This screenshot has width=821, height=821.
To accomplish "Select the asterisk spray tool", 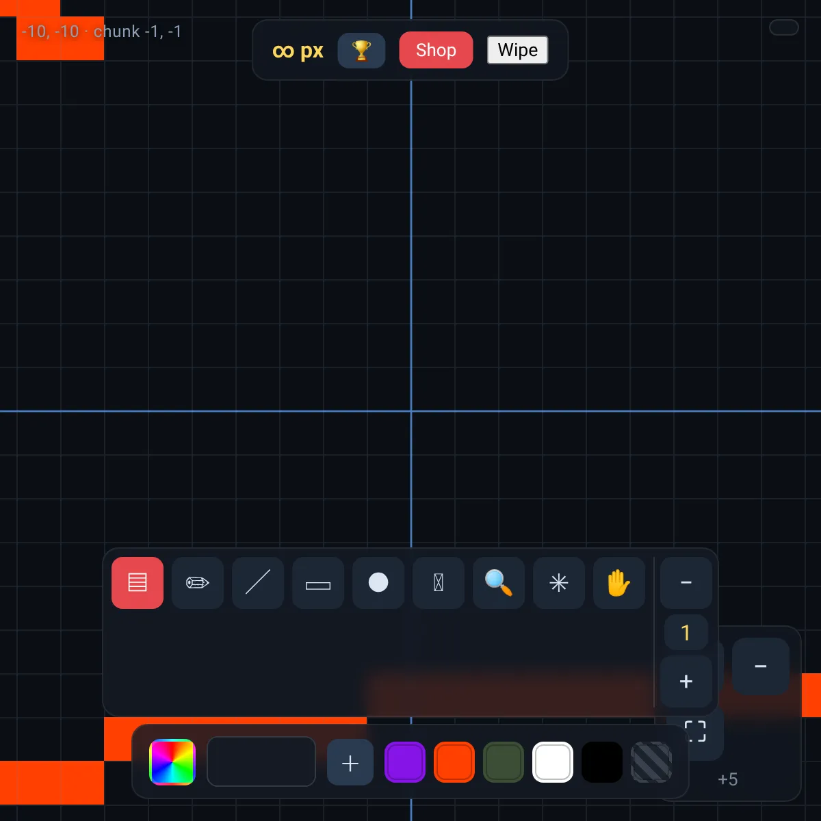I will pos(559,583).
